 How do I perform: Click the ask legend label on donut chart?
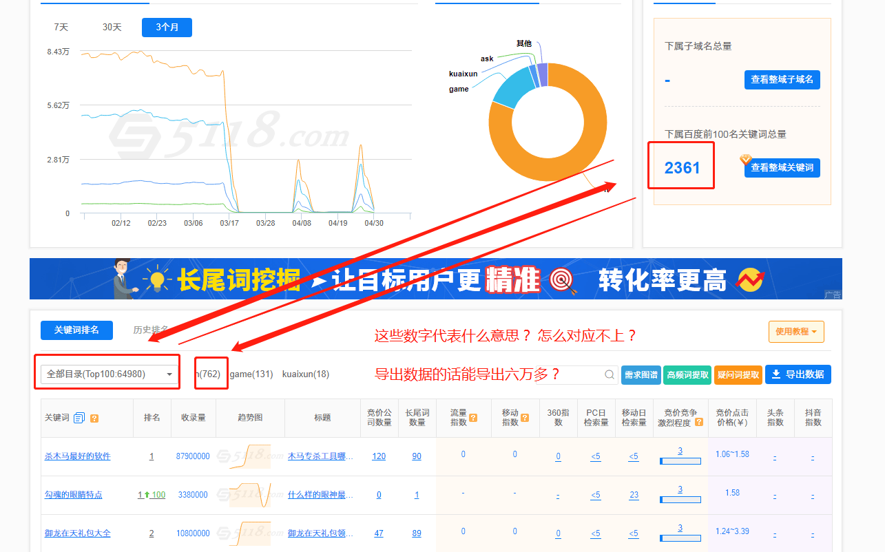point(487,59)
